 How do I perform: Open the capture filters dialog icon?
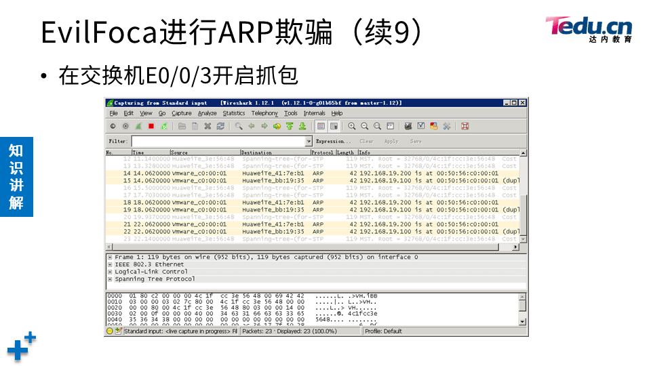tap(408, 126)
